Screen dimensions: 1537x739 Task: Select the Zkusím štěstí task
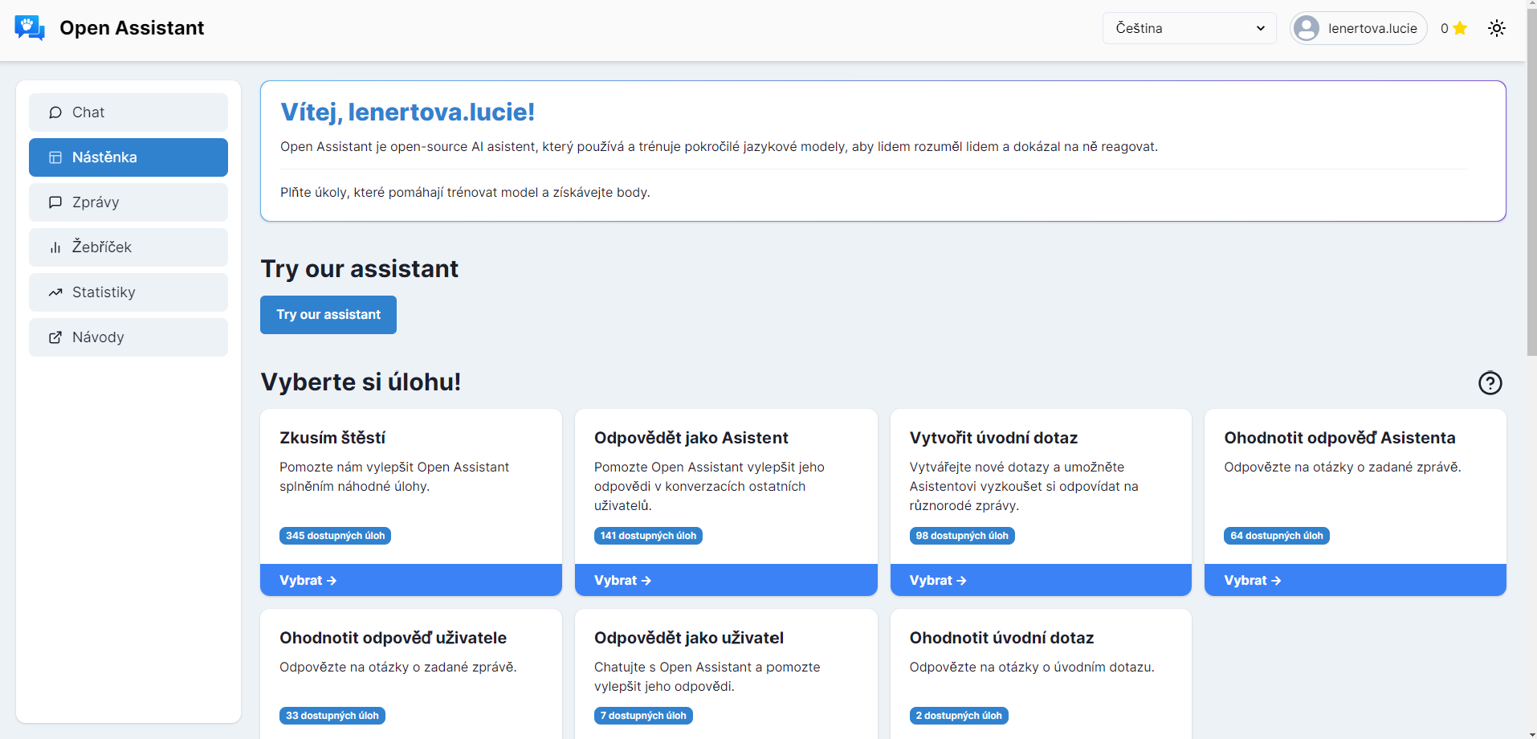coord(411,580)
